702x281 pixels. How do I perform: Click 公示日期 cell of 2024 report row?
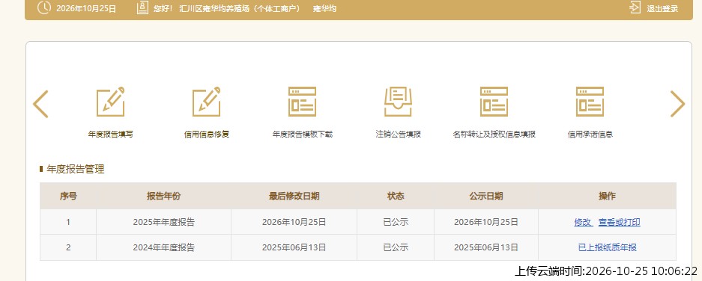tap(486, 247)
